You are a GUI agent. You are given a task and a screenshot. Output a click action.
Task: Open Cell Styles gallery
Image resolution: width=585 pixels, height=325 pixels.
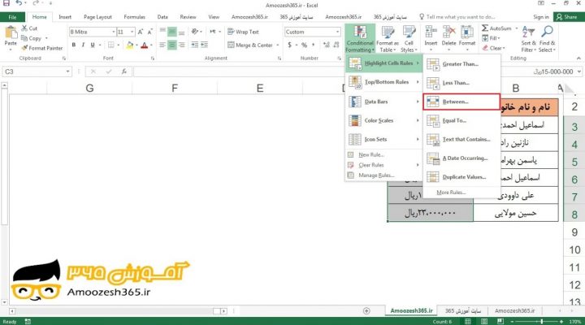pos(409,39)
